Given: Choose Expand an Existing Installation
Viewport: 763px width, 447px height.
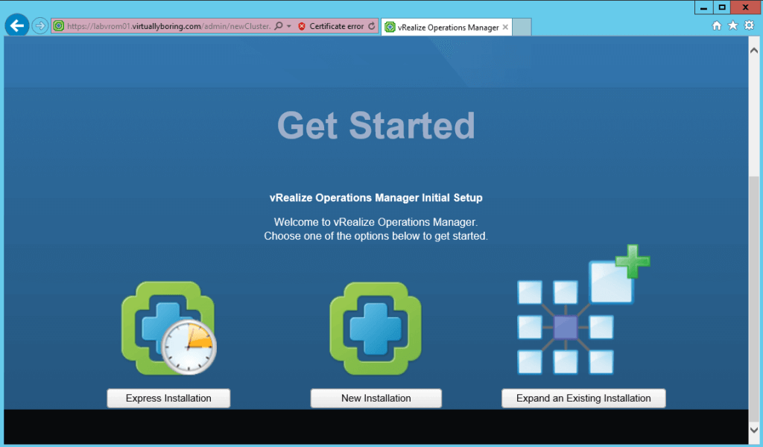Looking at the screenshot, I should coord(583,398).
